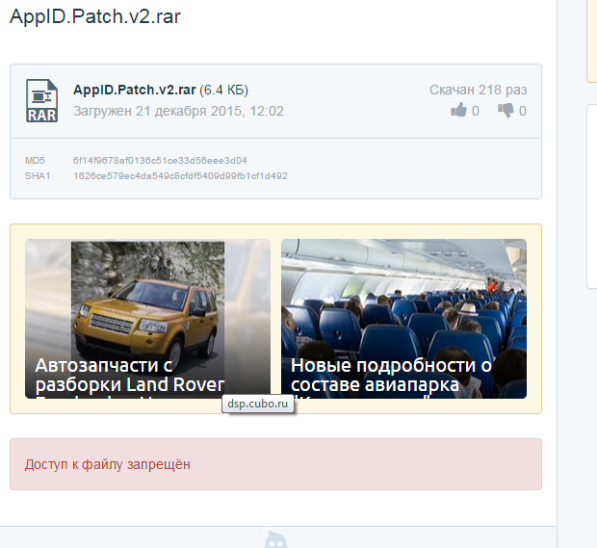Open the Land Rover auto parts ad
The image size is (597, 548).
[147, 319]
